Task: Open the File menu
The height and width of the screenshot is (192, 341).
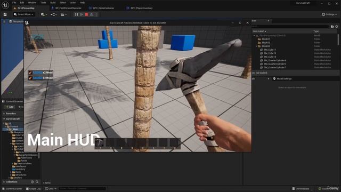Action: point(14,3)
